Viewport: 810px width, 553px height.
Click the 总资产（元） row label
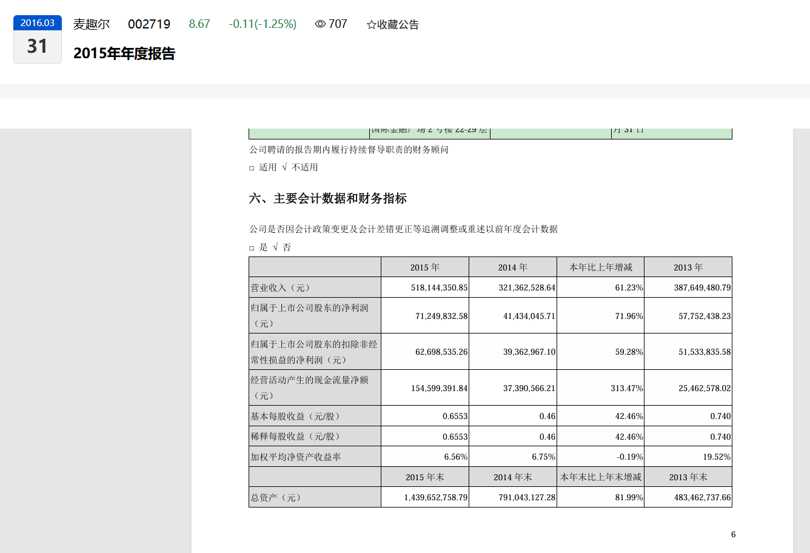tap(315, 497)
